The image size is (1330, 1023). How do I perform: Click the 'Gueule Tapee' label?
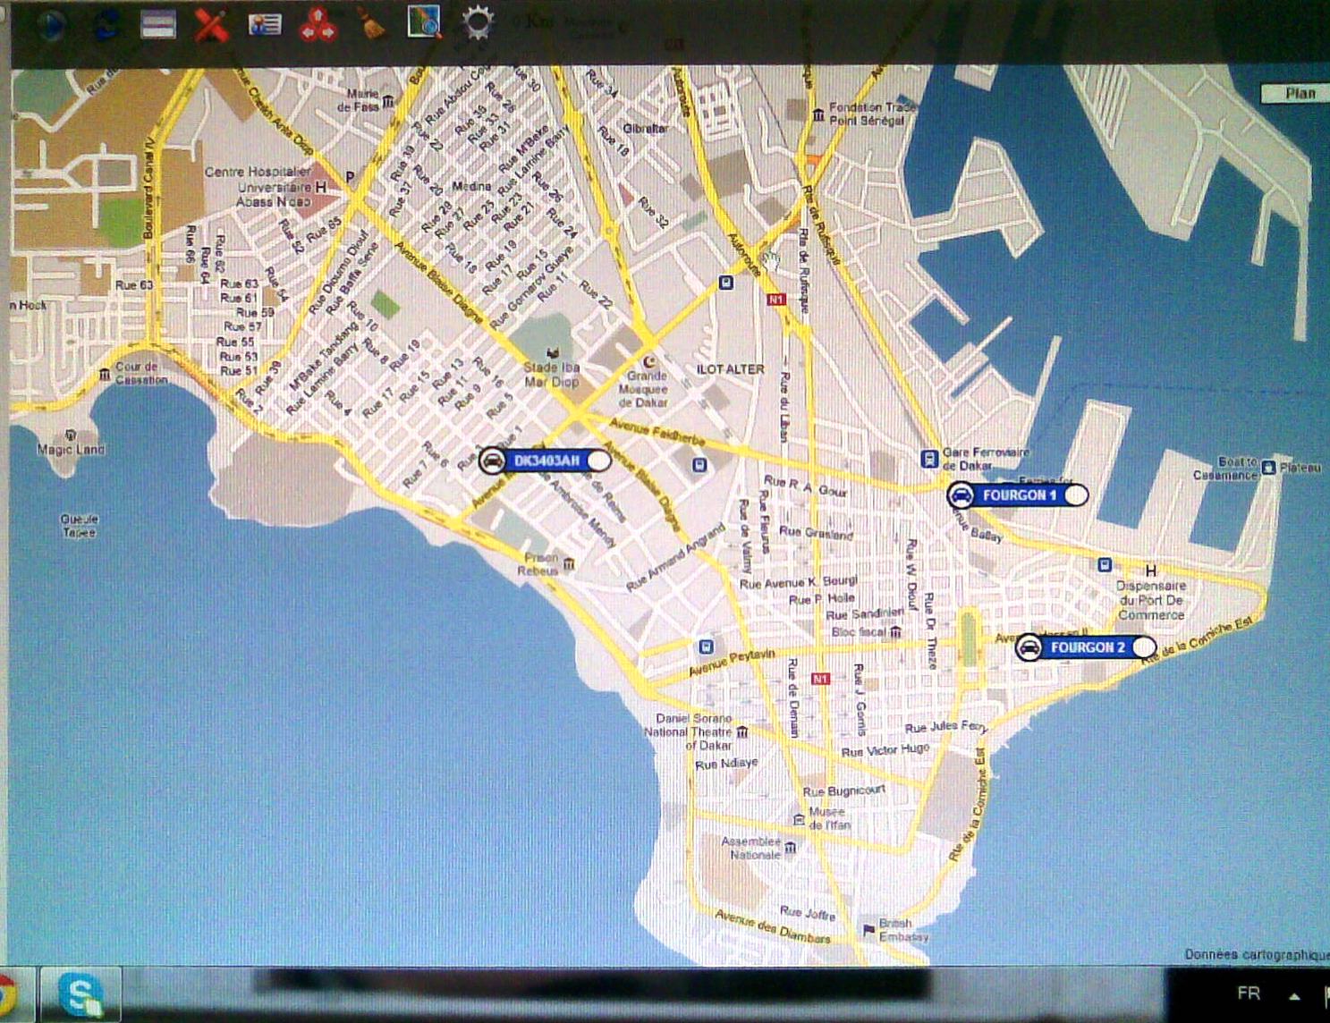click(79, 525)
